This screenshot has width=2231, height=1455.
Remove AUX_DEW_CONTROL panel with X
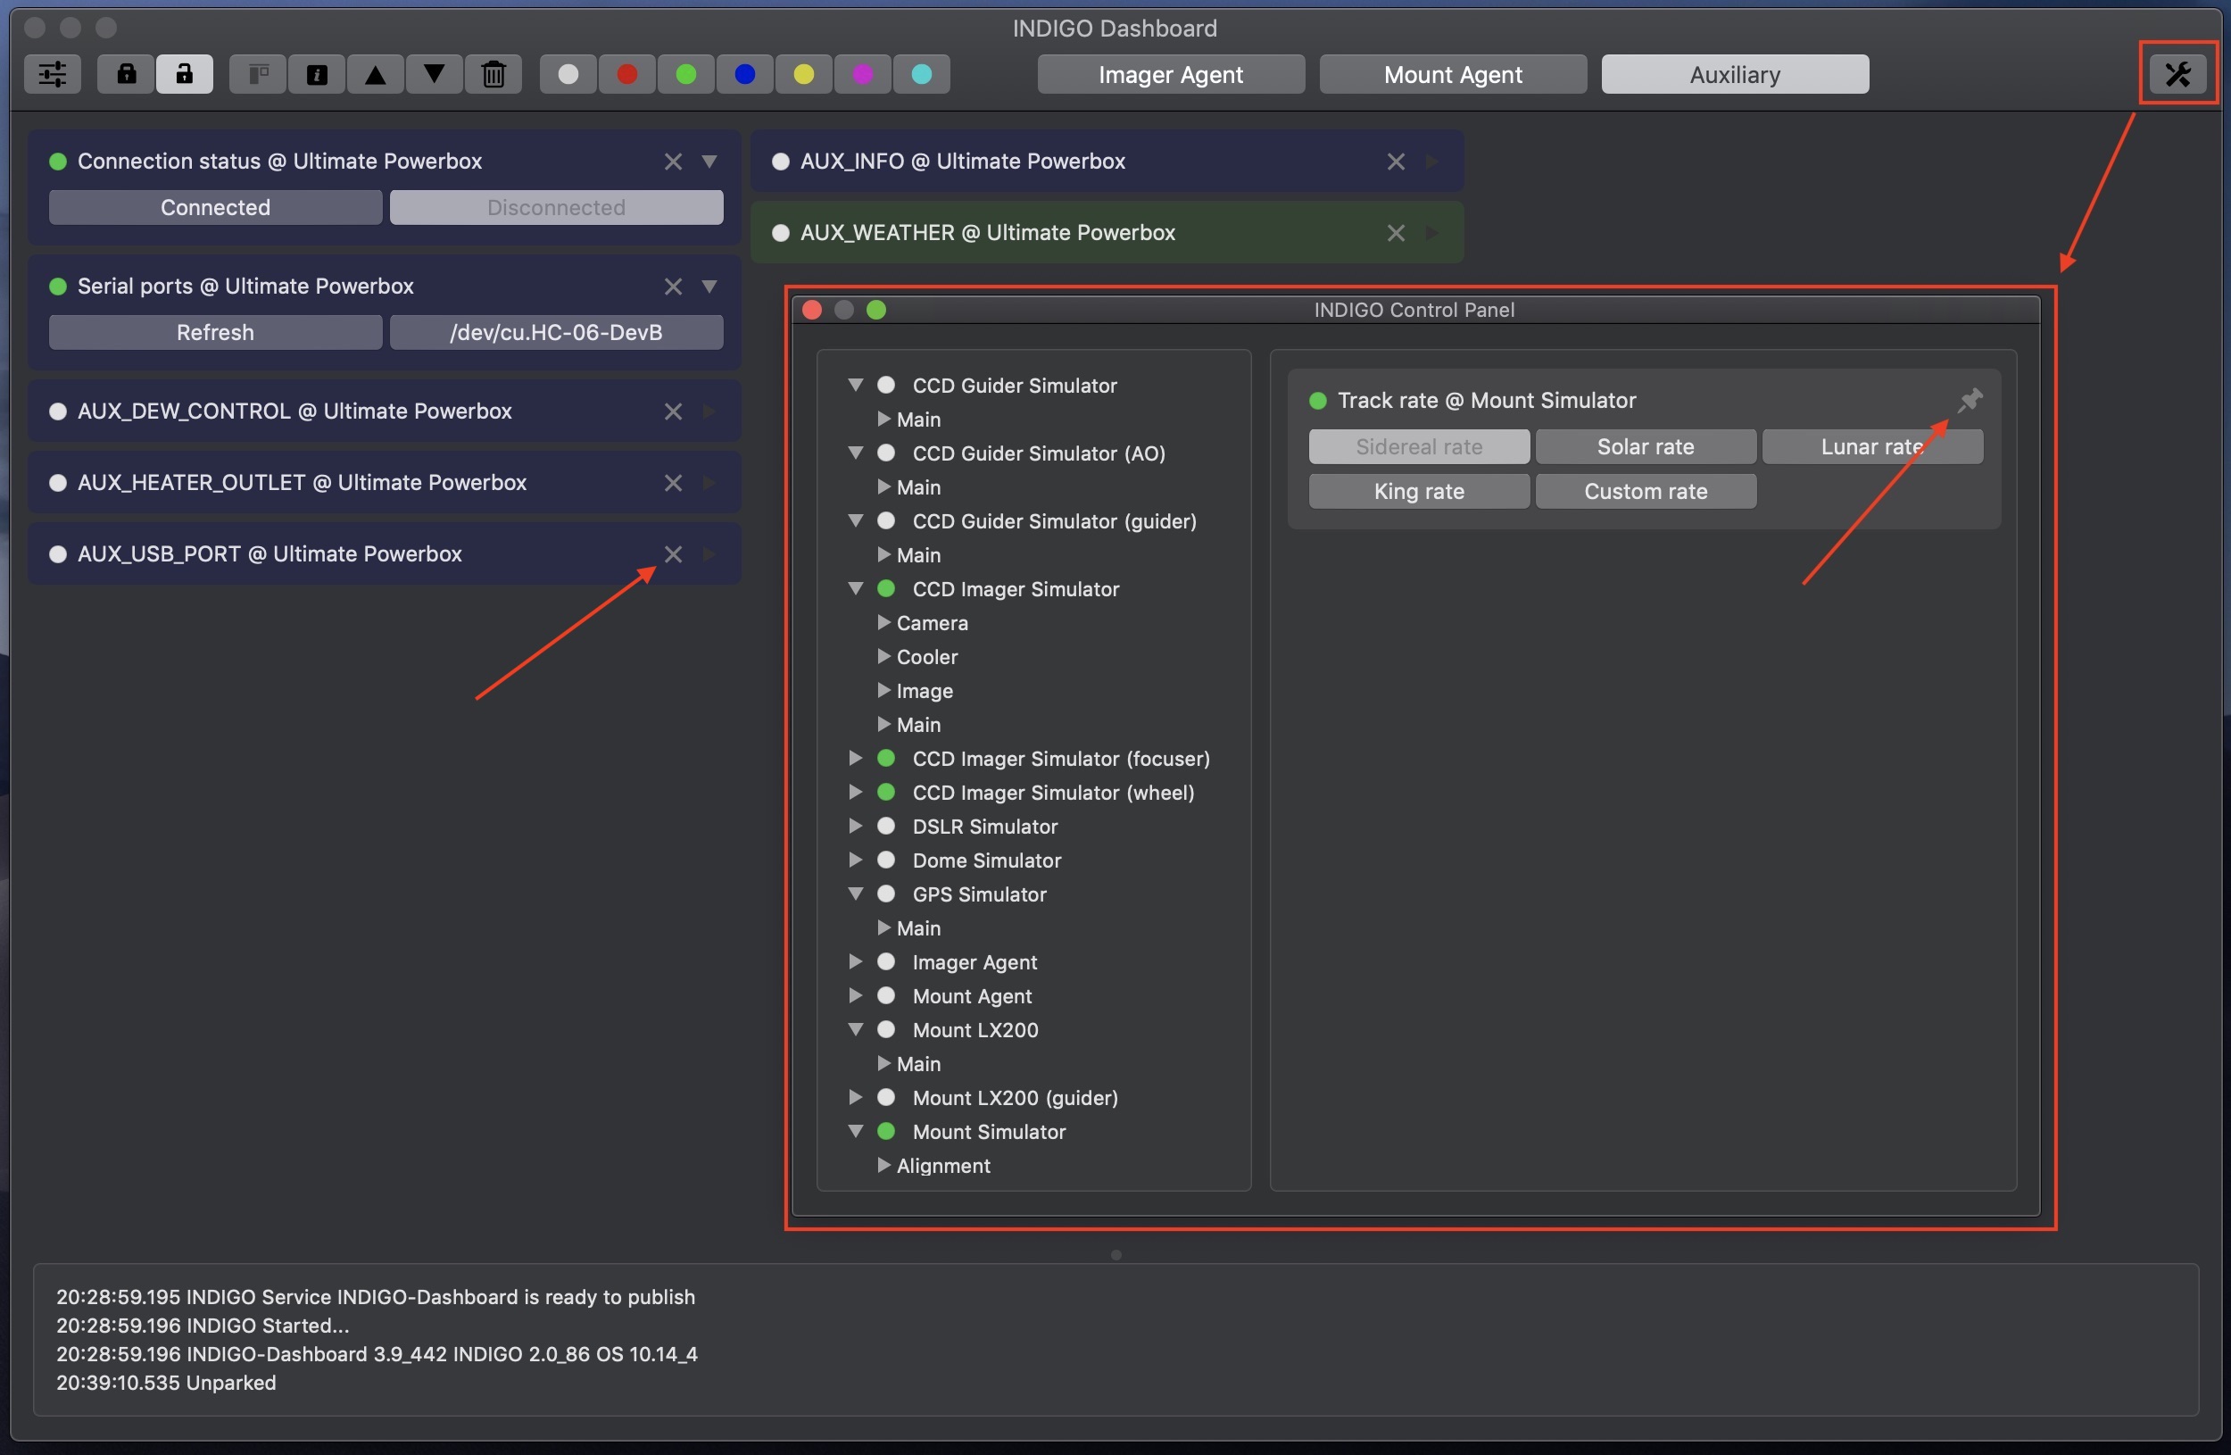point(673,411)
